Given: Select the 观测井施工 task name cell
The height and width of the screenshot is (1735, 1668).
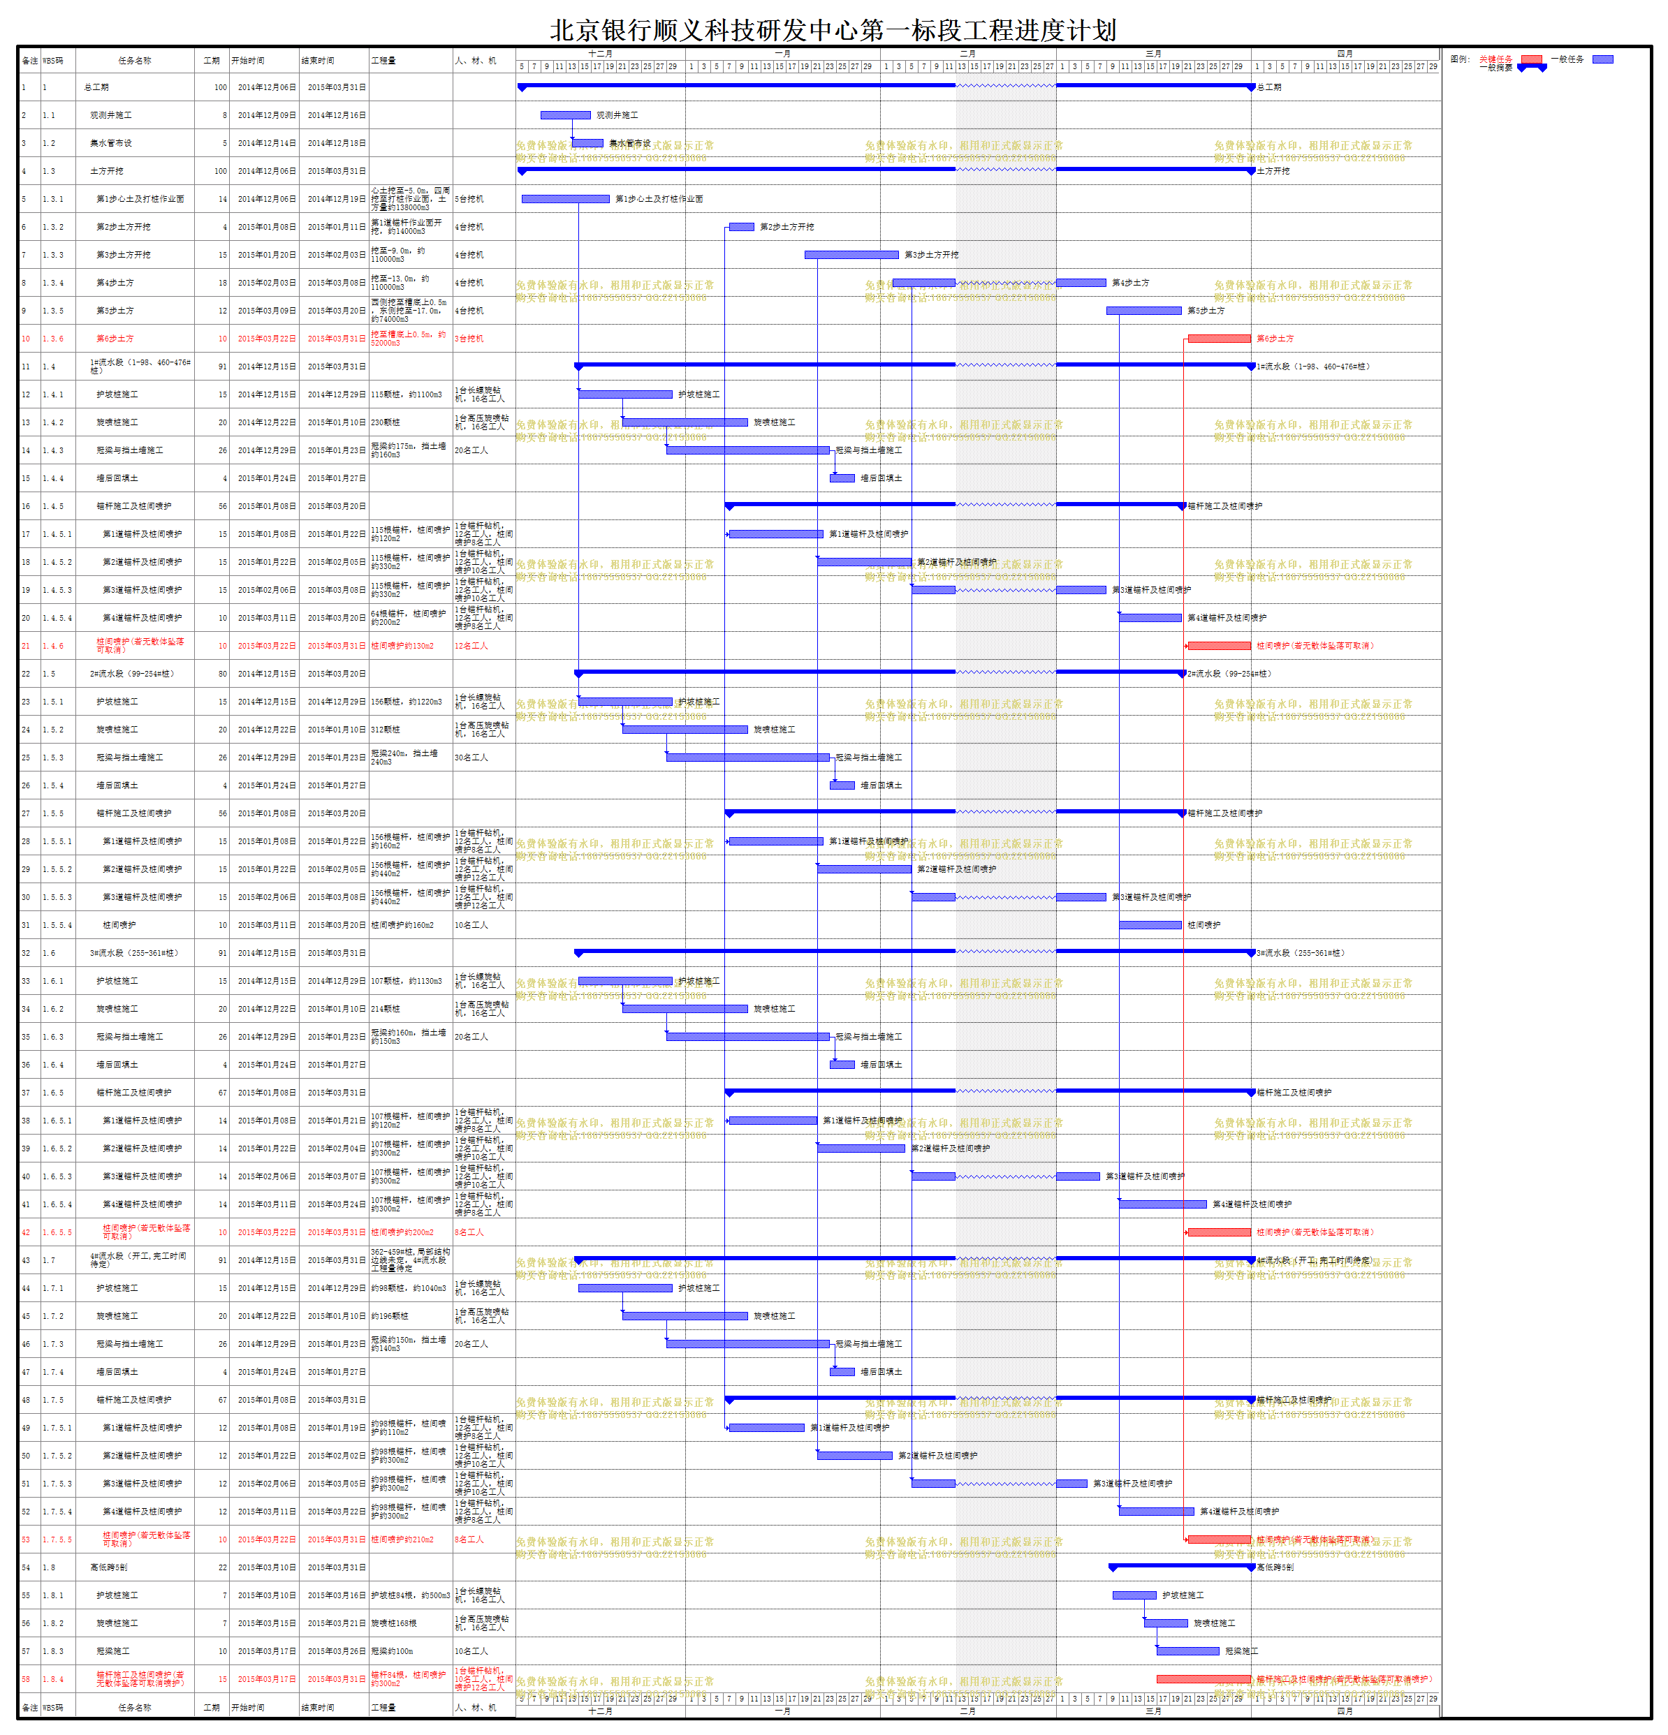Looking at the screenshot, I should point(111,115).
